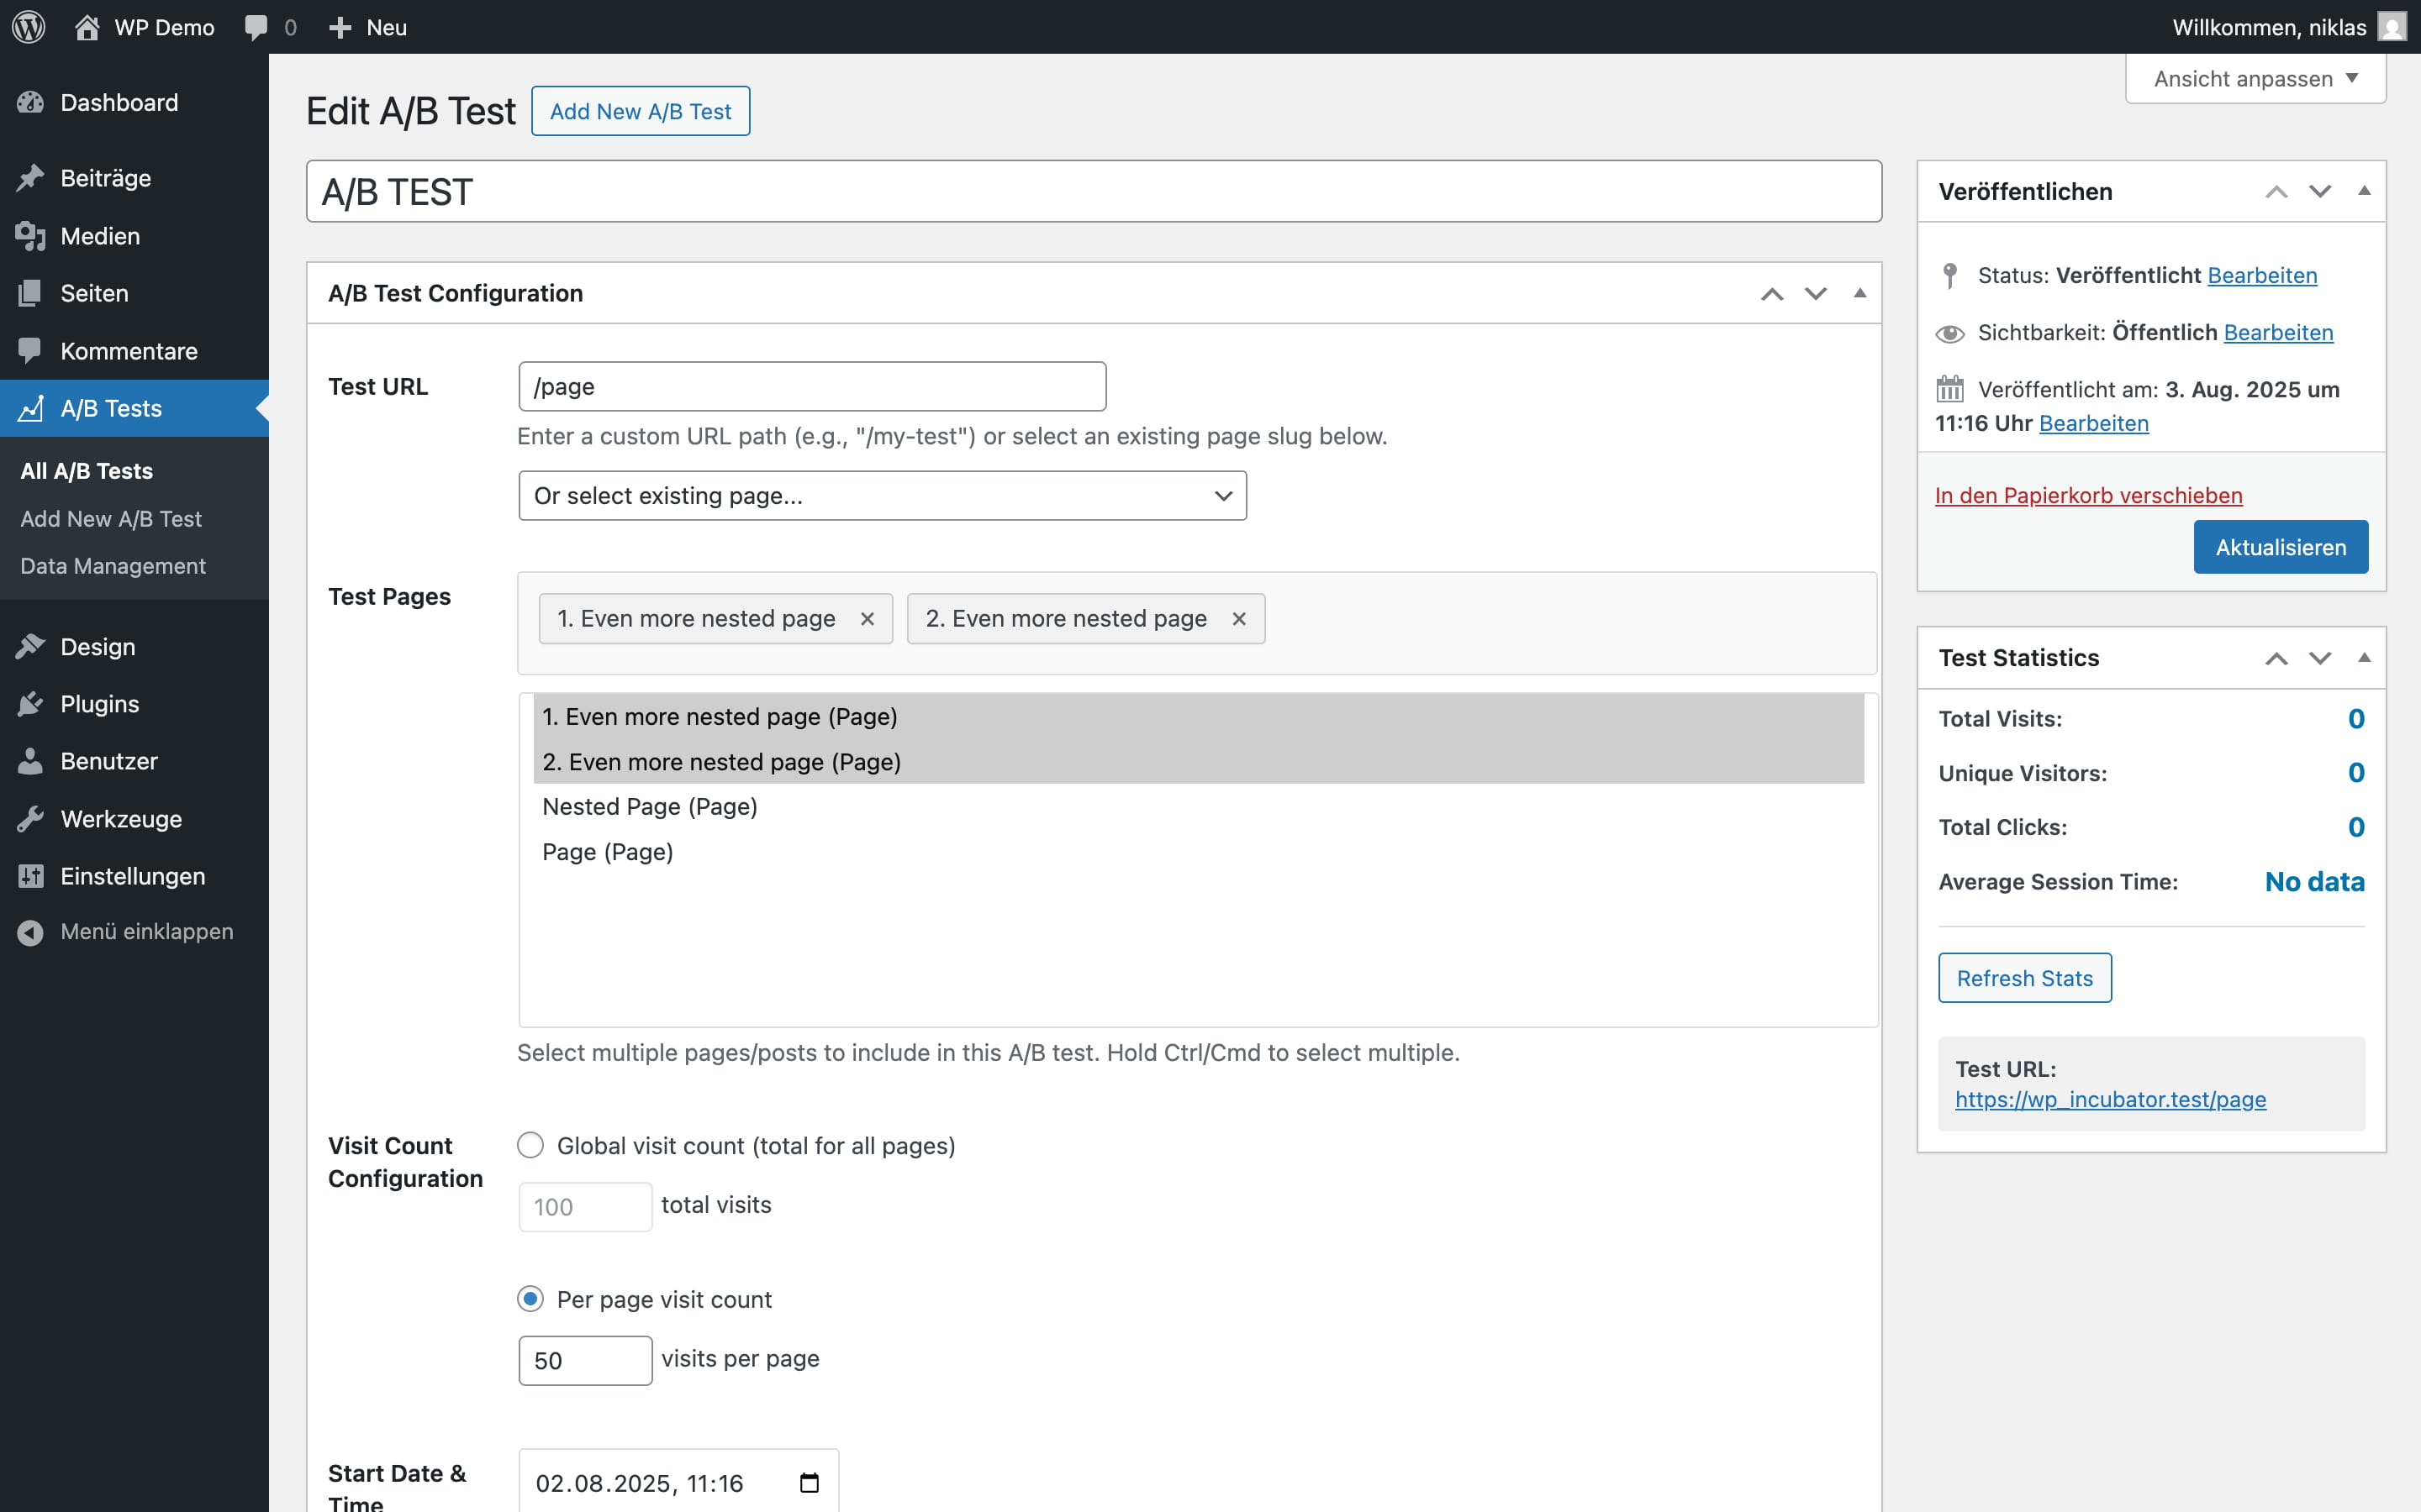Open Data Management submenu item
Viewport: 2421px width, 1512px height.
113,566
